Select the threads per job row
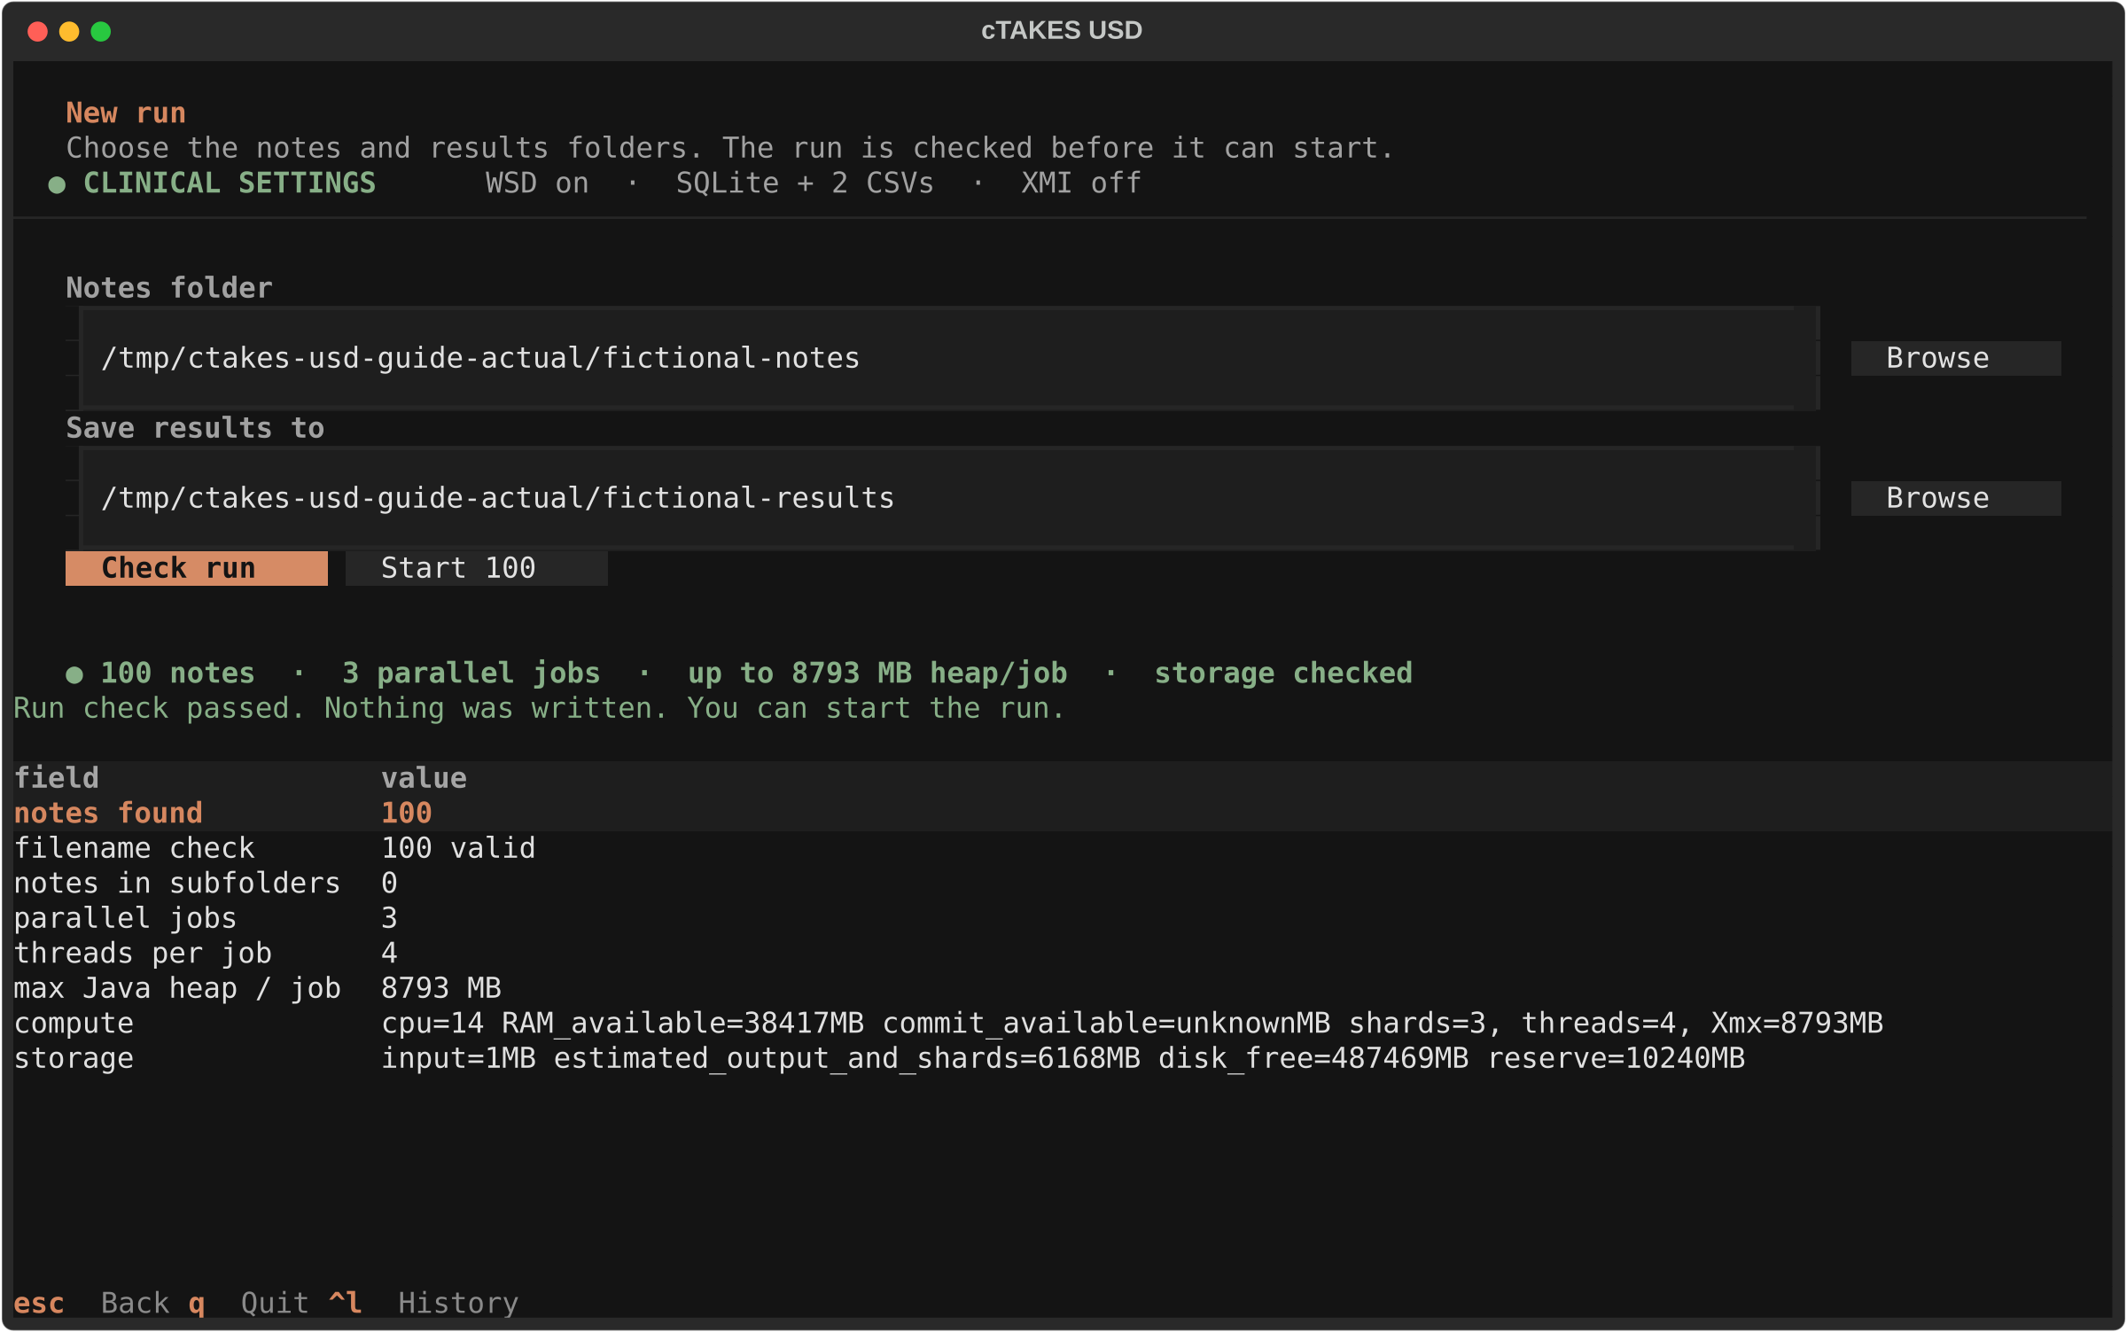The width and height of the screenshot is (2127, 1332). point(1063,953)
